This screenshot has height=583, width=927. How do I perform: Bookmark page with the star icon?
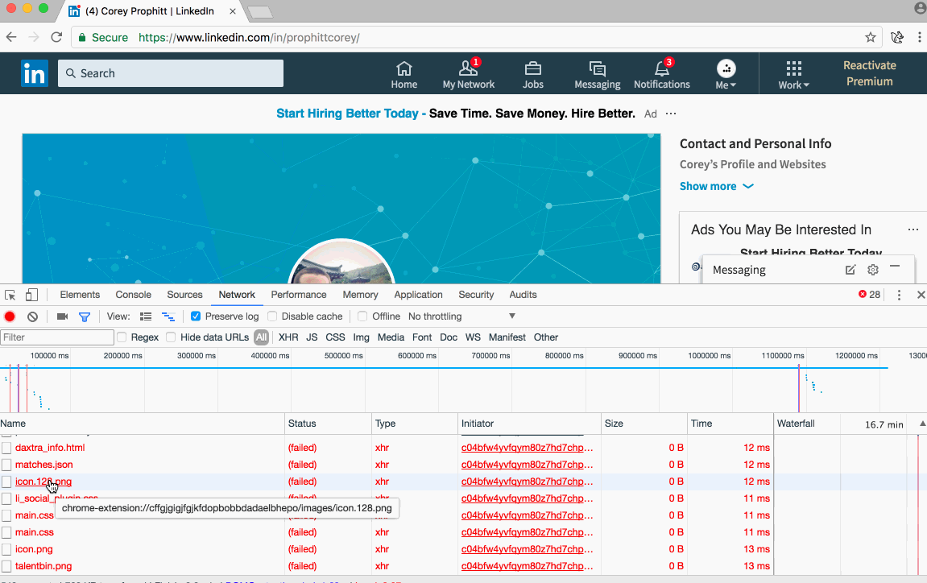[x=871, y=37]
